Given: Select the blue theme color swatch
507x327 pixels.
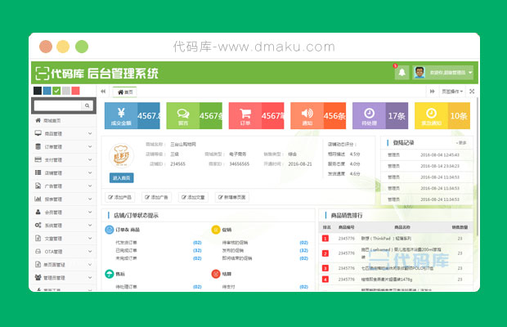Looking at the screenshot, I should click(x=47, y=91).
